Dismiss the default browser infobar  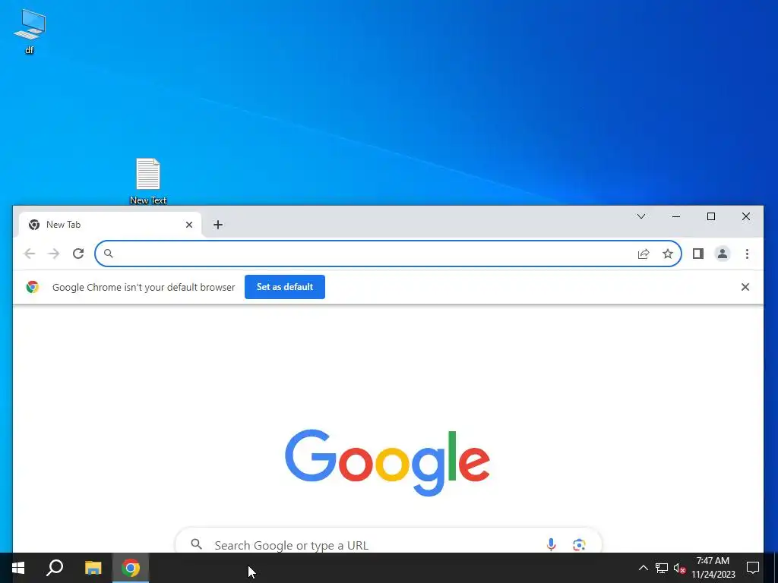tap(745, 287)
